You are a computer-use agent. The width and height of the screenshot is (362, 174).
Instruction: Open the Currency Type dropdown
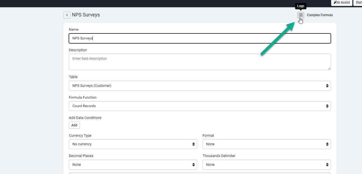point(133,144)
